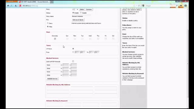
Task: Click first Website Blocking URL field
Action: pyautogui.click(x=58, y=88)
